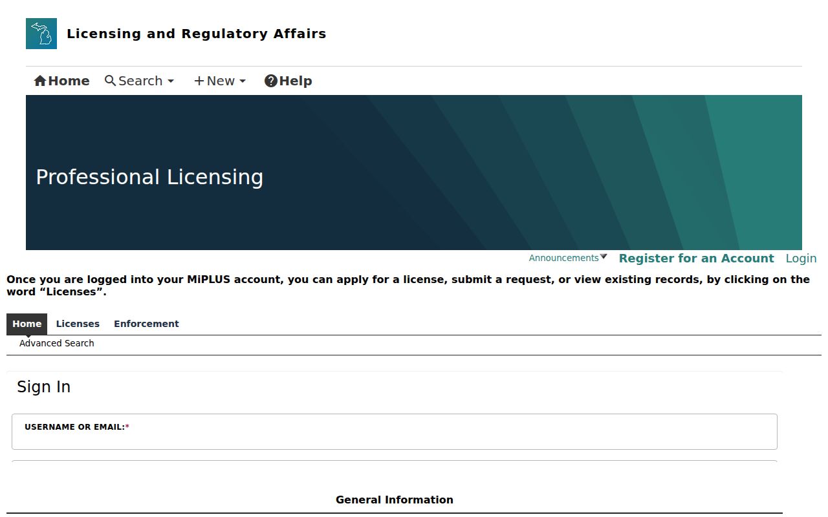Click the Login link
The image size is (828, 517).
[801, 258]
